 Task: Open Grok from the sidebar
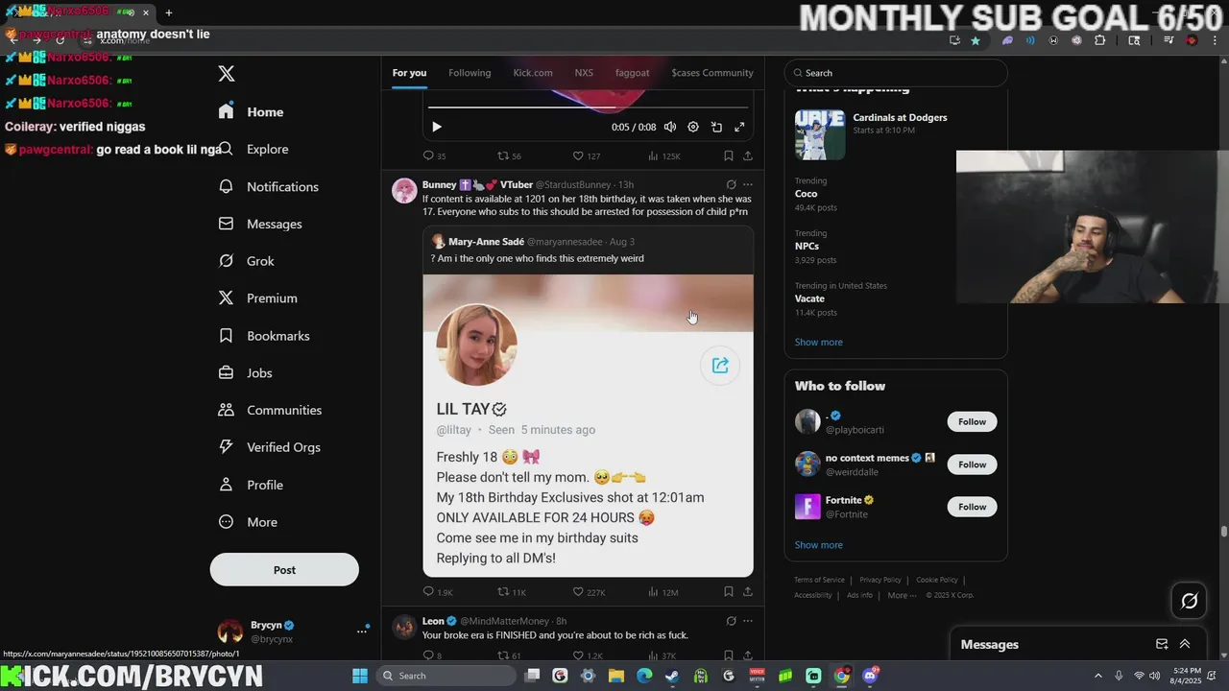click(x=247, y=261)
